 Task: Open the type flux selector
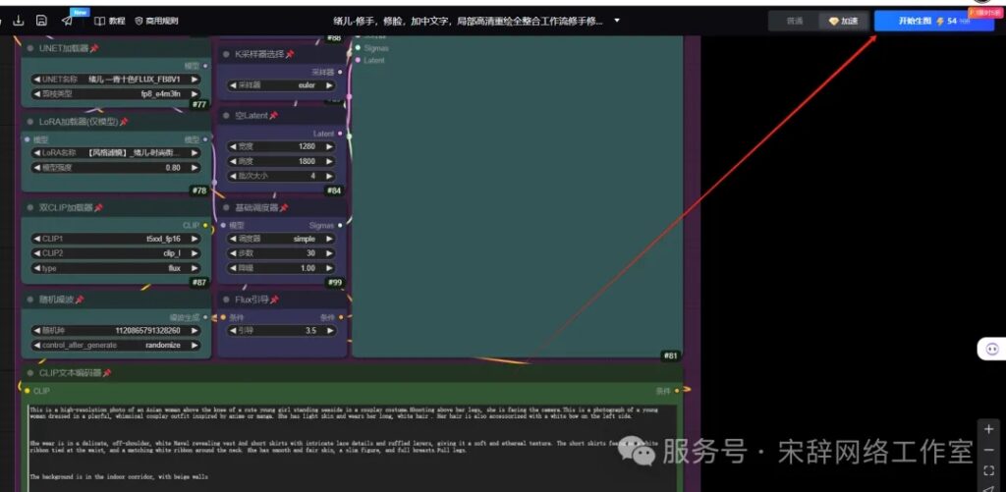coord(116,268)
